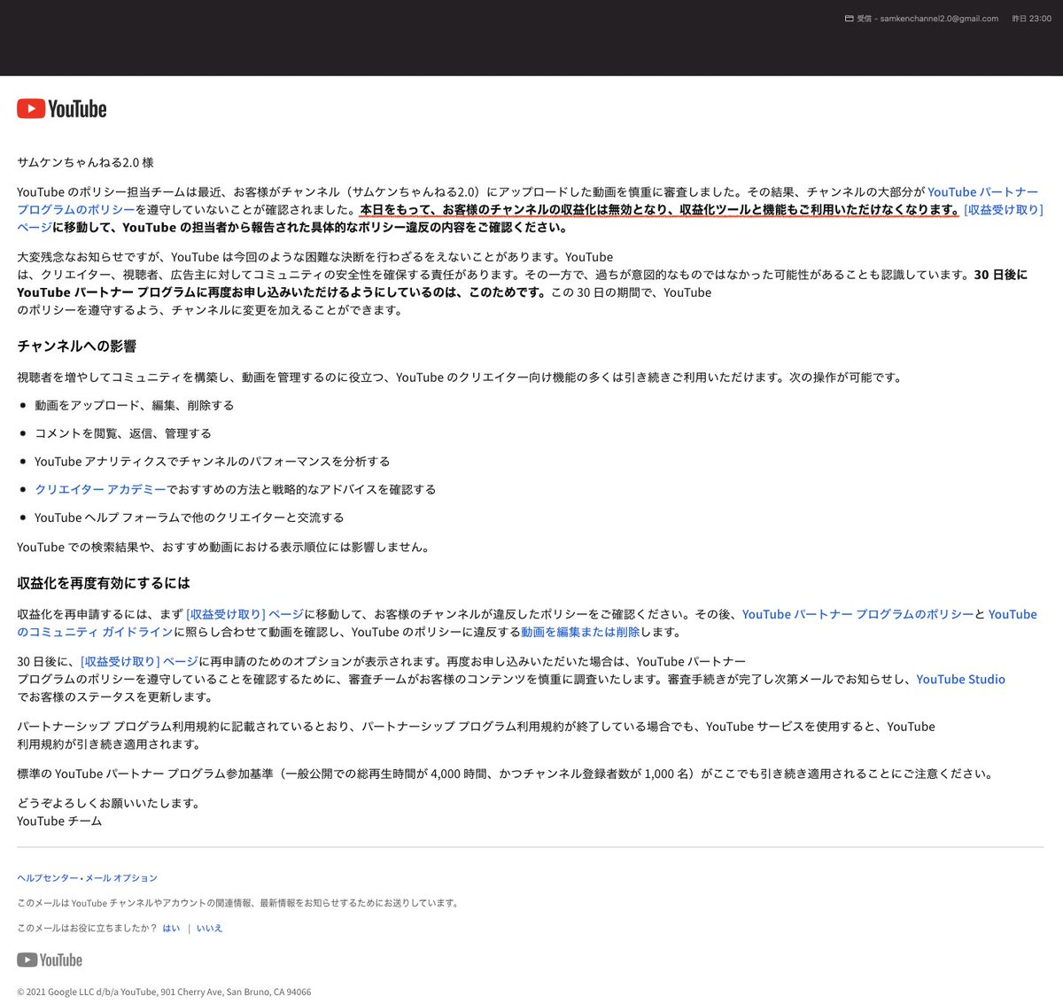Screen dimensions: 1063x1004
Task: Click the underlined 本日をもって sentence
Action: click(659, 209)
